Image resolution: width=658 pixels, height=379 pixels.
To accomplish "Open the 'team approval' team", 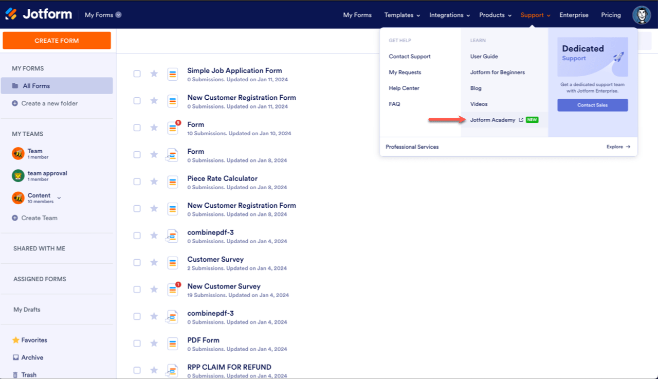I will tap(40, 175).
